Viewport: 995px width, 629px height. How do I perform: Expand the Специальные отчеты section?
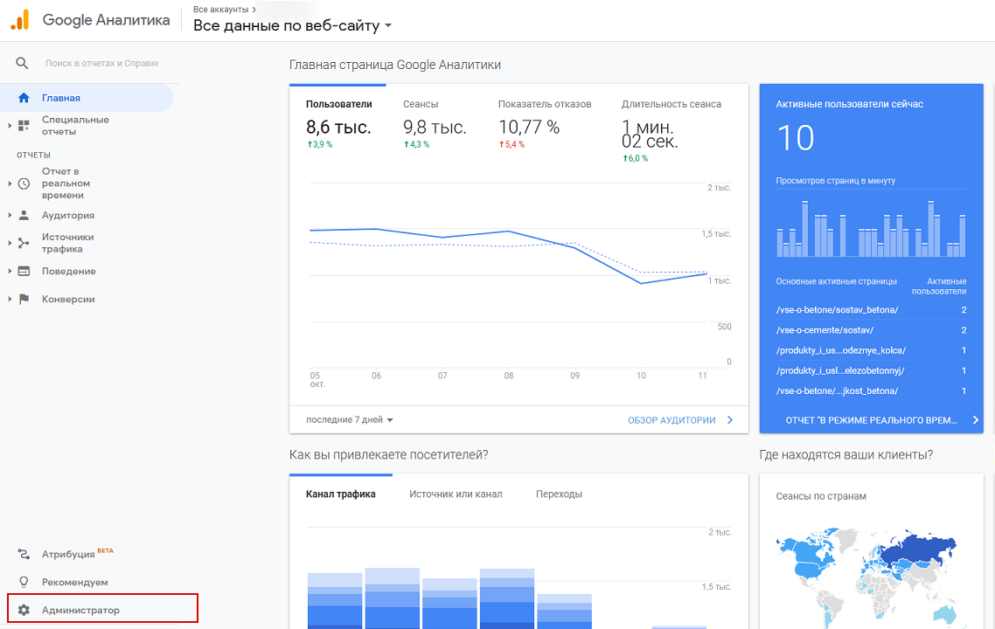coord(10,126)
